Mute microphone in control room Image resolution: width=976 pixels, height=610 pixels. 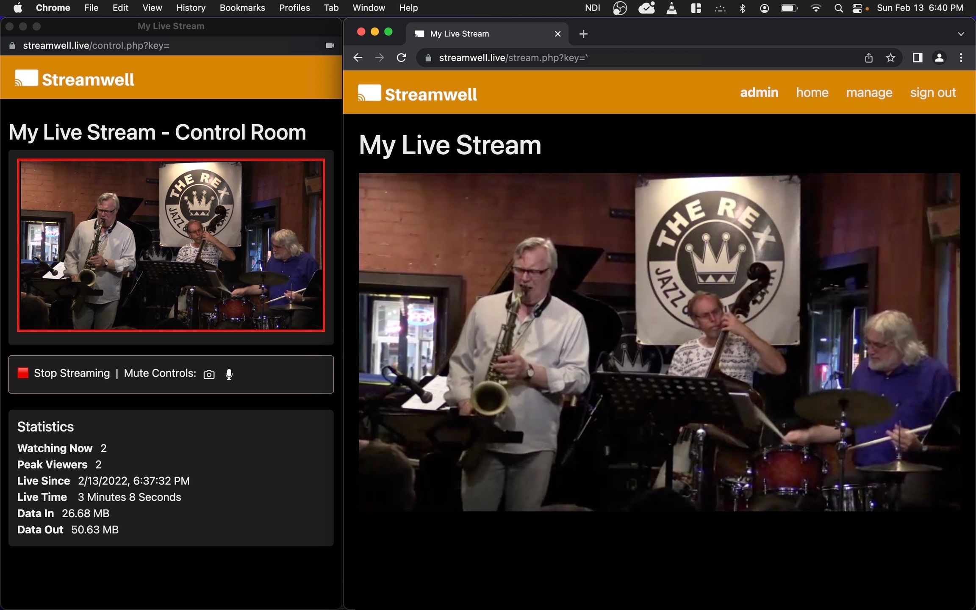tap(229, 374)
